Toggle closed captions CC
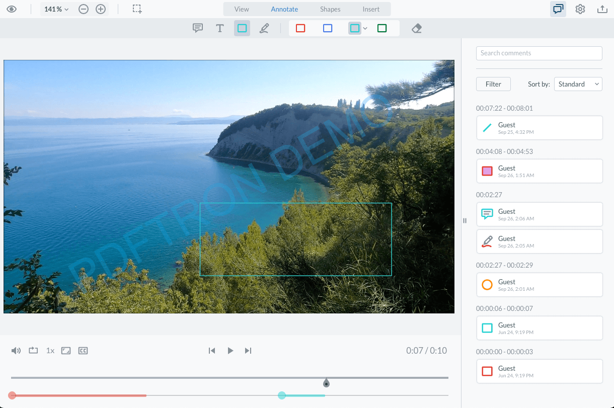Screen dimensions: 614x408 tap(83, 351)
